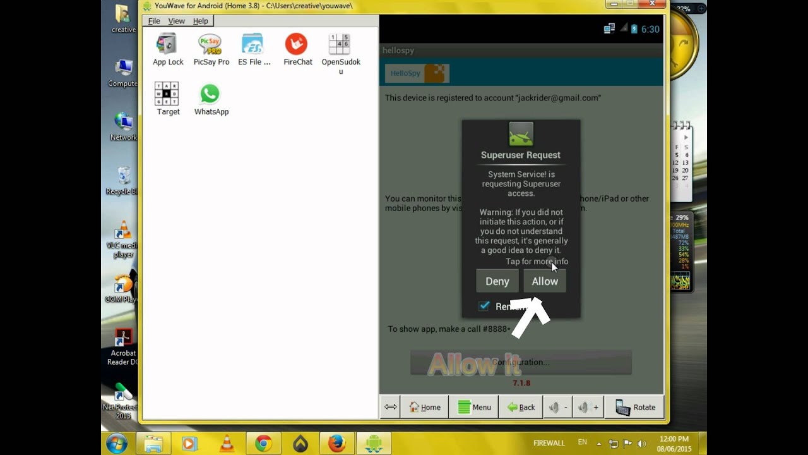Open ES File Explorer app icon
The width and height of the screenshot is (808, 455).
(x=254, y=49)
